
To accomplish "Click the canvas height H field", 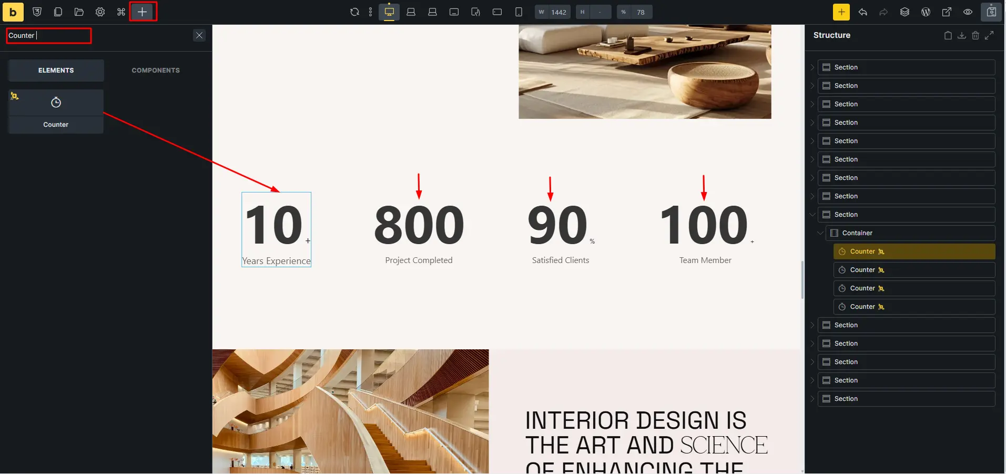I will [x=594, y=12].
